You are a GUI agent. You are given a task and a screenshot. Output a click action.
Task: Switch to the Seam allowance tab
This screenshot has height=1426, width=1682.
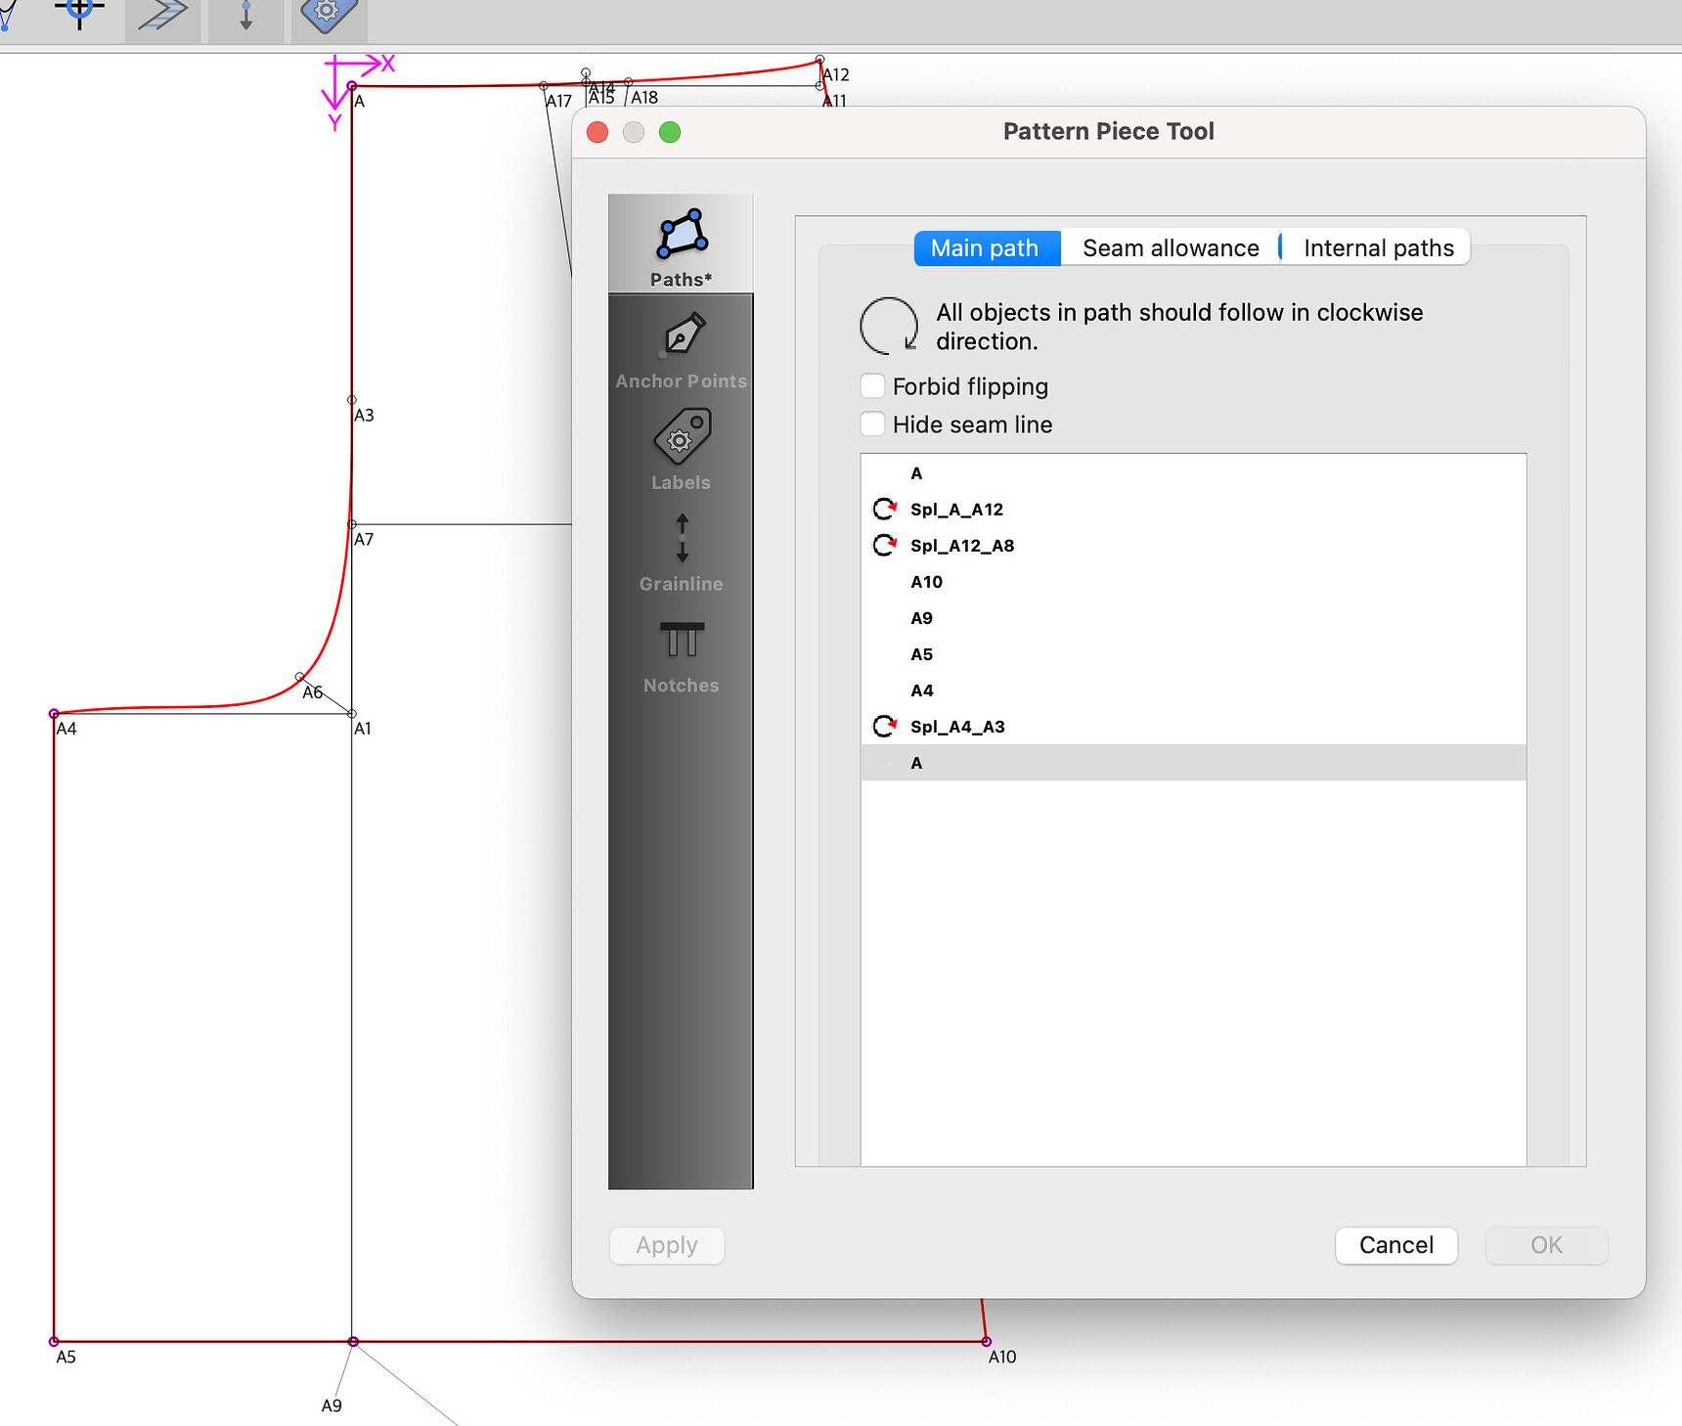click(1170, 247)
